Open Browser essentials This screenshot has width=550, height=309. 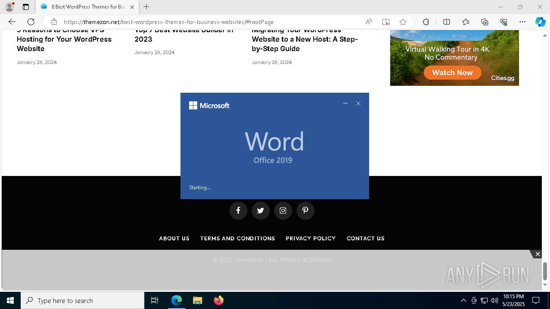pos(504,22)
